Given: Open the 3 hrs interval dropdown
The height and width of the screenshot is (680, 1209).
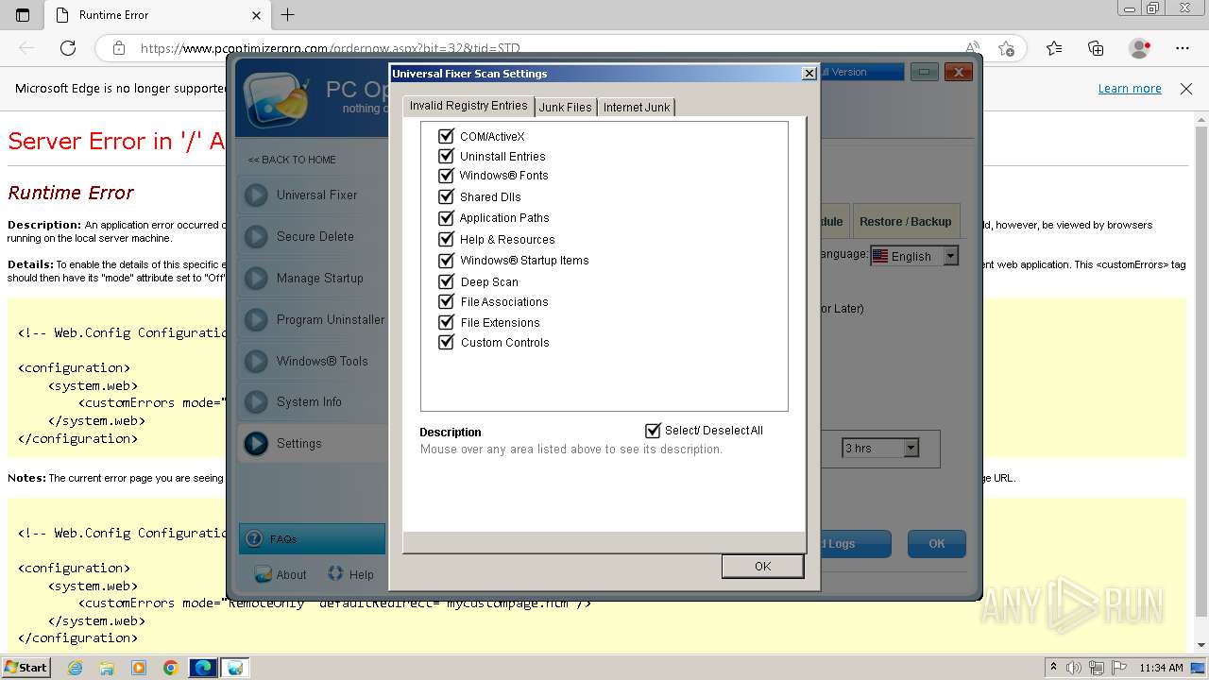Looking at the screenshot, I should [911, 449].
